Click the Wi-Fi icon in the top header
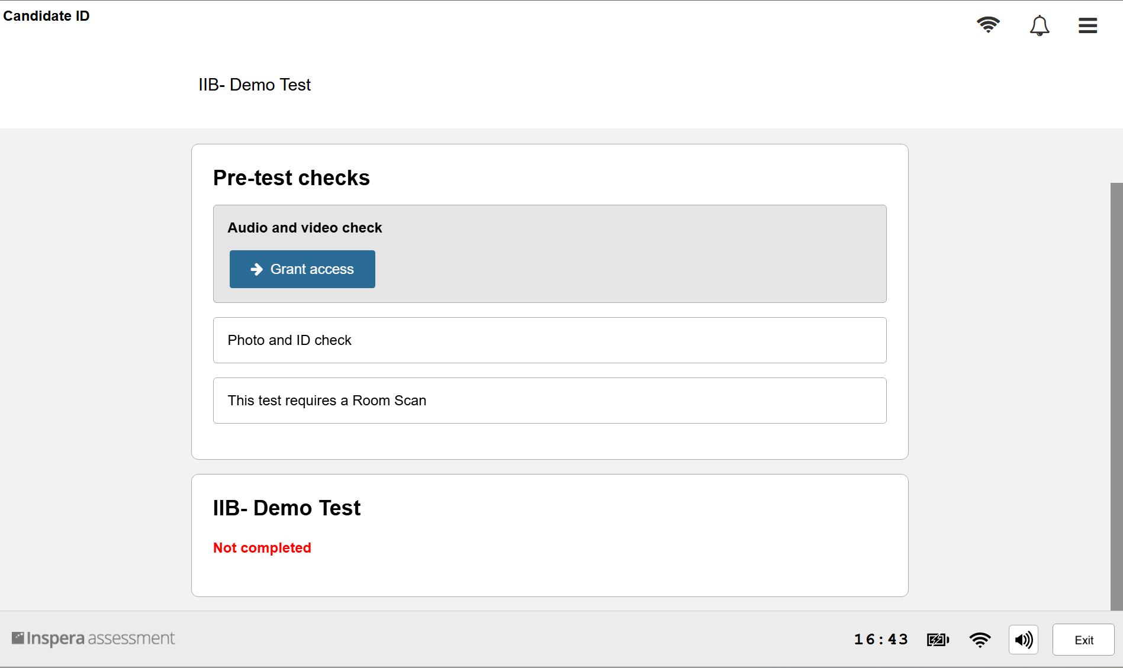The image size is (1123, 668). (988, 25)
